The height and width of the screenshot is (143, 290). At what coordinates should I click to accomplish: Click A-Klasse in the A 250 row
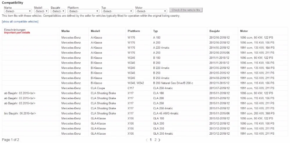pyautogui.click(x=96, y=53)
